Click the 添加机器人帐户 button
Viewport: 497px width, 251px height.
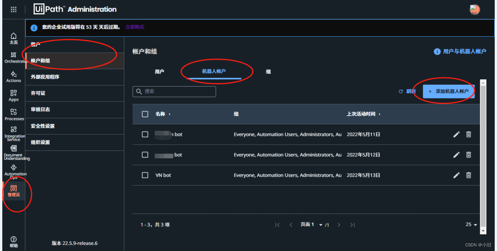[449, 92]
